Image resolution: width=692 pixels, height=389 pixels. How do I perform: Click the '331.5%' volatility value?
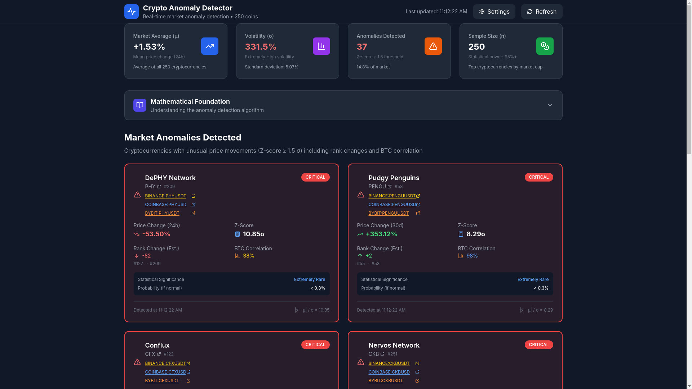261,47
